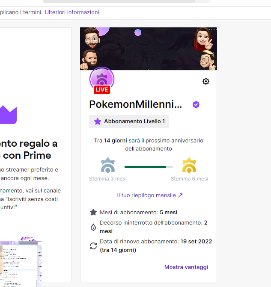271x287 pixels.
Task: Click the text 'Stemma 3 mesi'
Action: tap(108, 179)
